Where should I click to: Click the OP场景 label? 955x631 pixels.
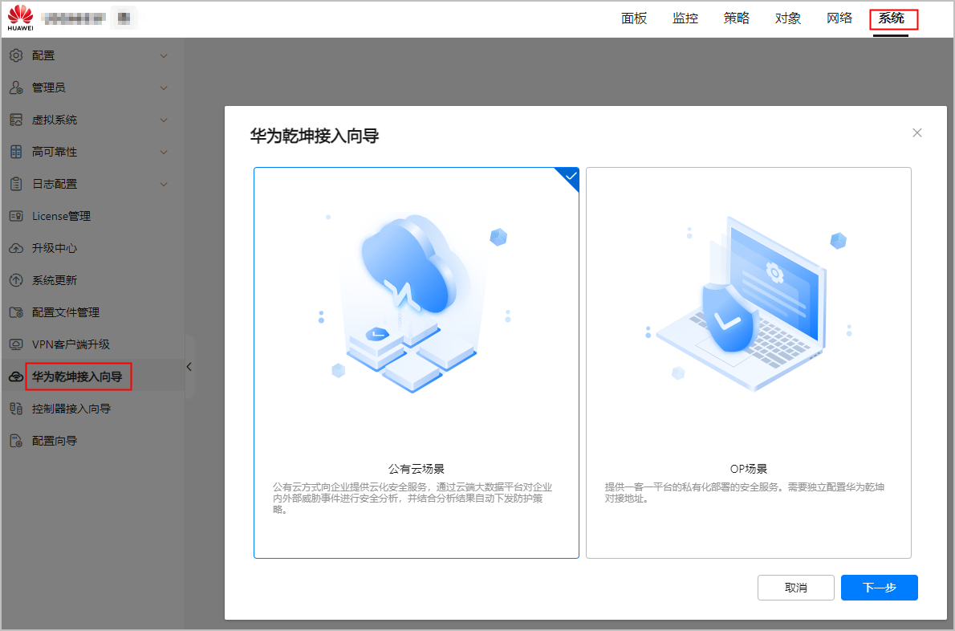point(749,469)
